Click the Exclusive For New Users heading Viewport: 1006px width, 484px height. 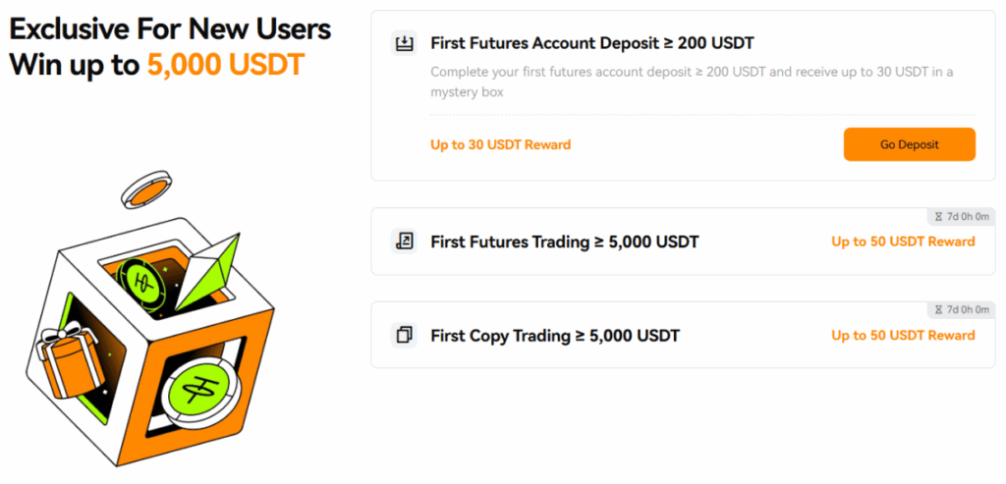point(170,28)
